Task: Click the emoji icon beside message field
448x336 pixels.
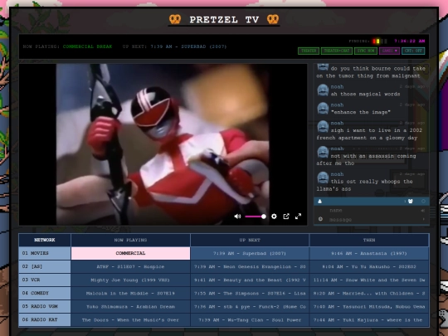Action: tap(320, 219)
